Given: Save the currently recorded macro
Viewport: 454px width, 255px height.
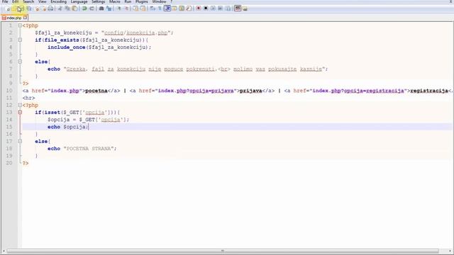Looking at the screenshot, I should click(228, 8).
